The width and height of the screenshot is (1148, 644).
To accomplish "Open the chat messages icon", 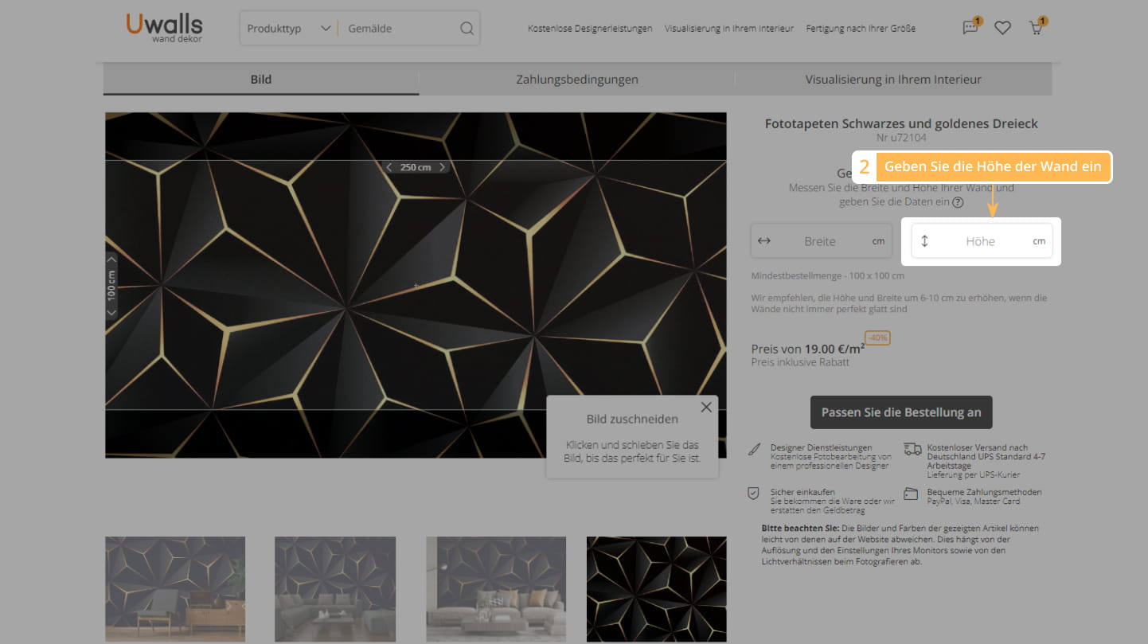I will pyautogui.click(x=970, y=28).
